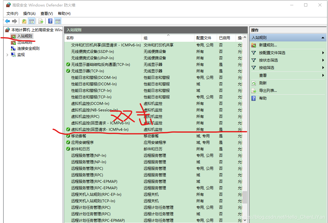Click 刷新 in the actions pane
The width and height of the screenshot is (328, 223).
tap(263, 83)
